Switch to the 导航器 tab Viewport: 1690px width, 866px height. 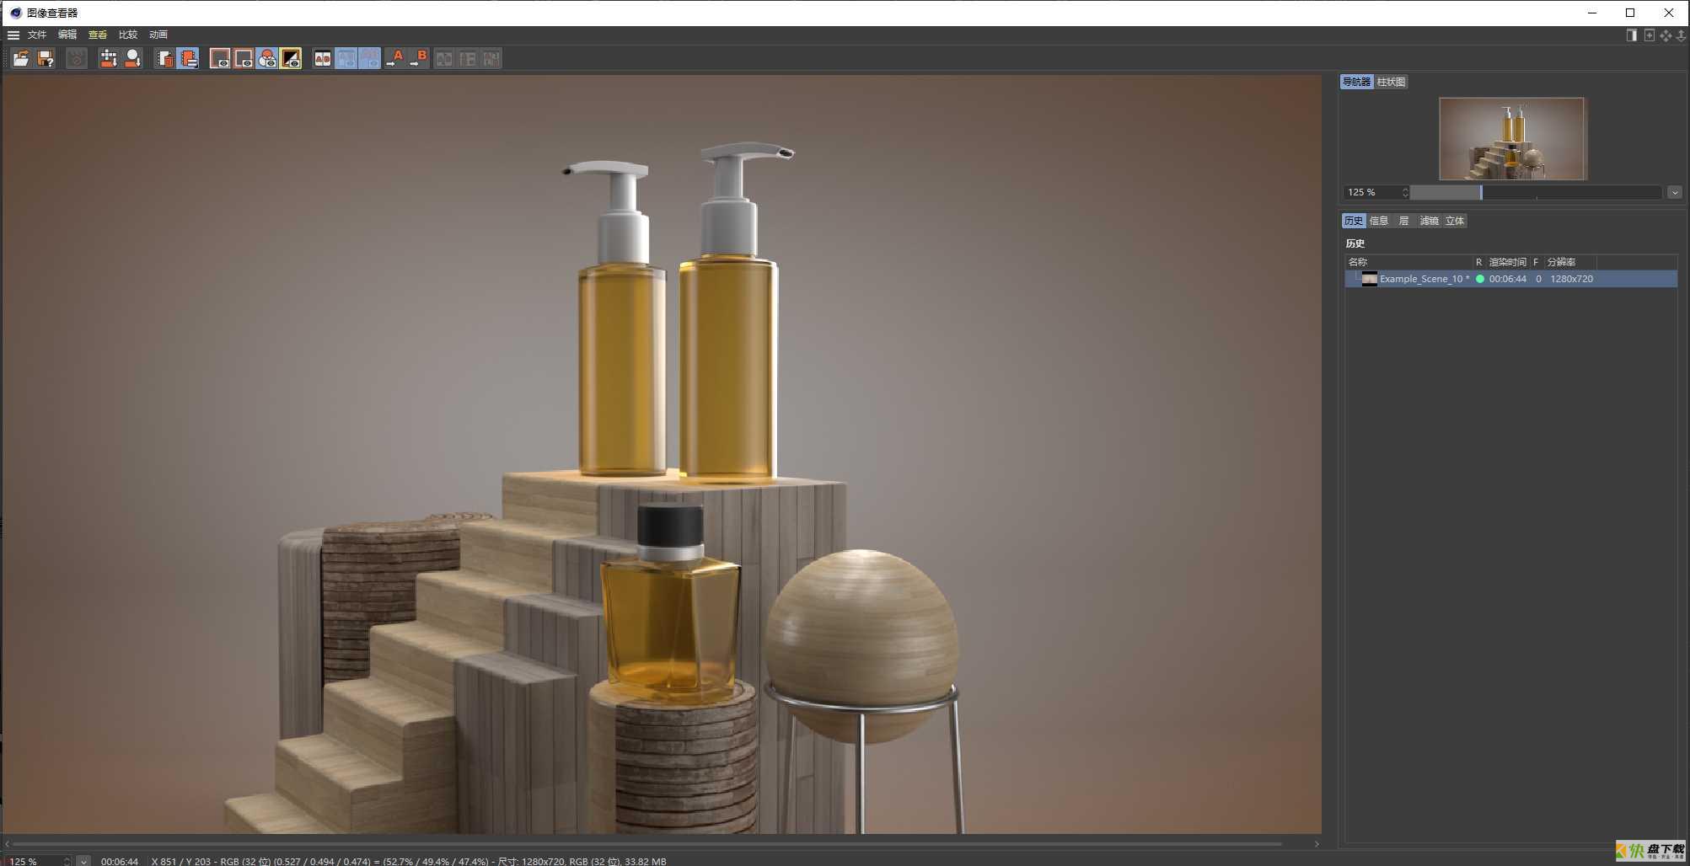[x=1356, y=82]
